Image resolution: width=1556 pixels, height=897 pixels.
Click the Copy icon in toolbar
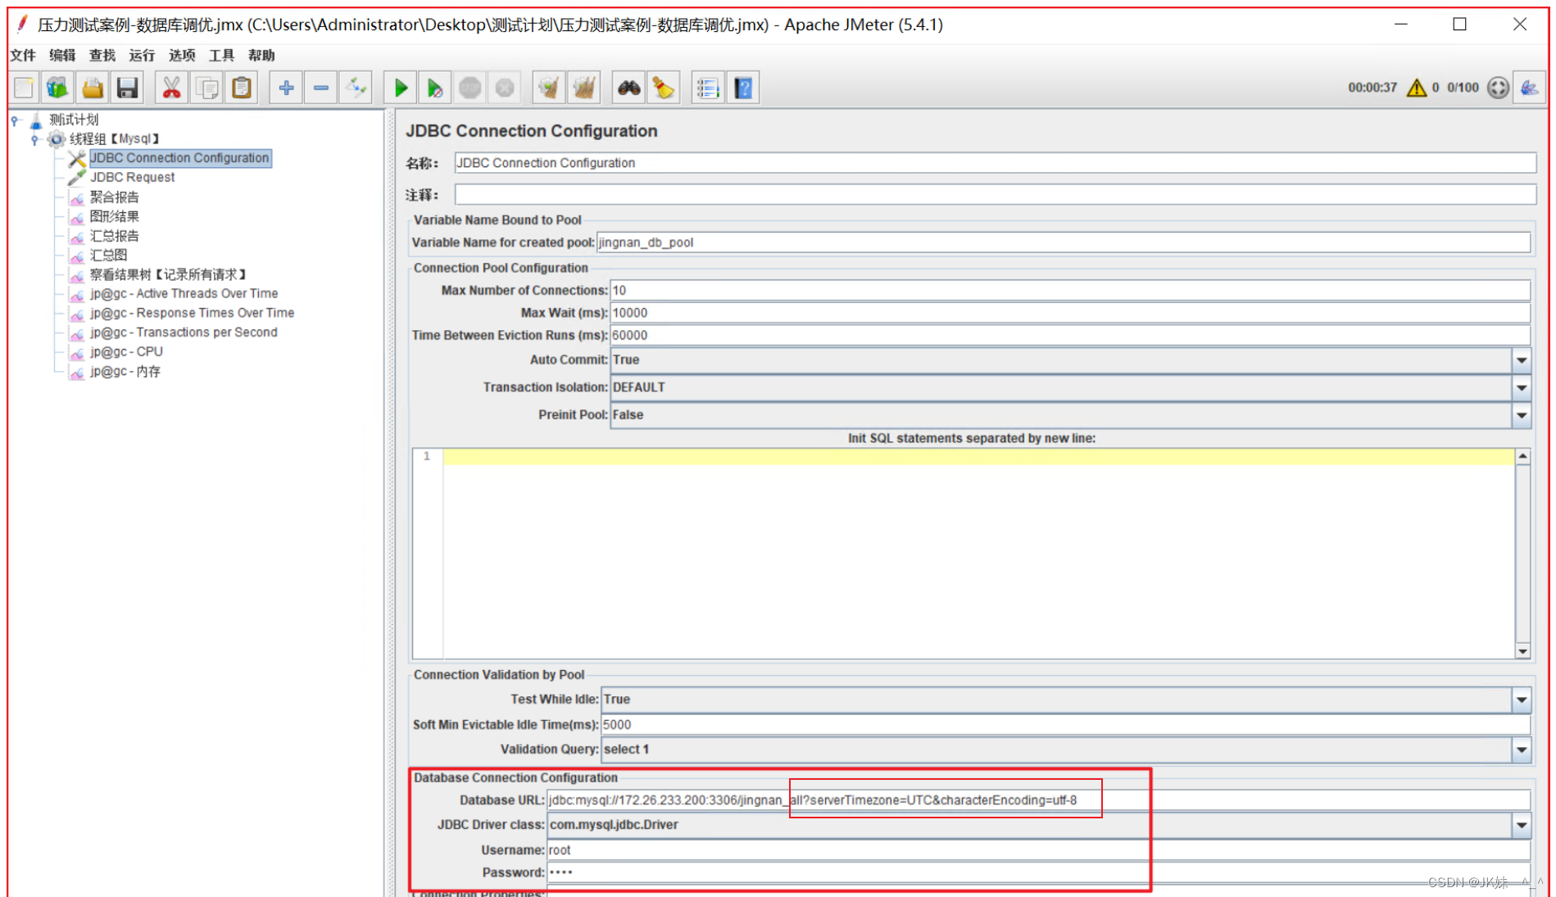pyautogui.click(x=206, y=88)
